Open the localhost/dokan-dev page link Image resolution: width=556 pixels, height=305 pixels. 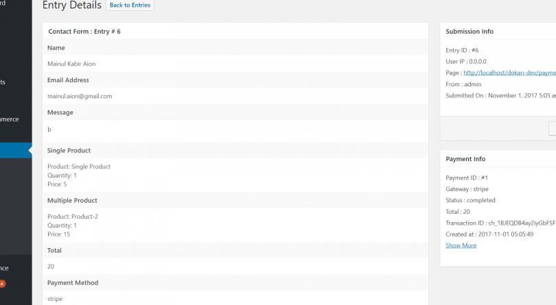(x=509, y=73)
